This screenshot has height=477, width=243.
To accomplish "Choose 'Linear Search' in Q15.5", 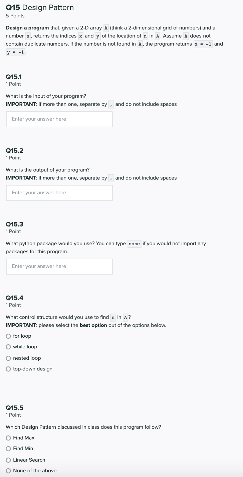I will [8, 460].
